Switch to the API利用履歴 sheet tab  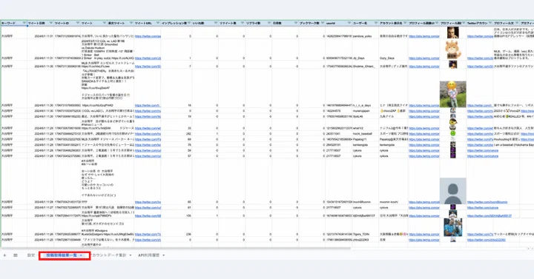click(x=149, y=255)
